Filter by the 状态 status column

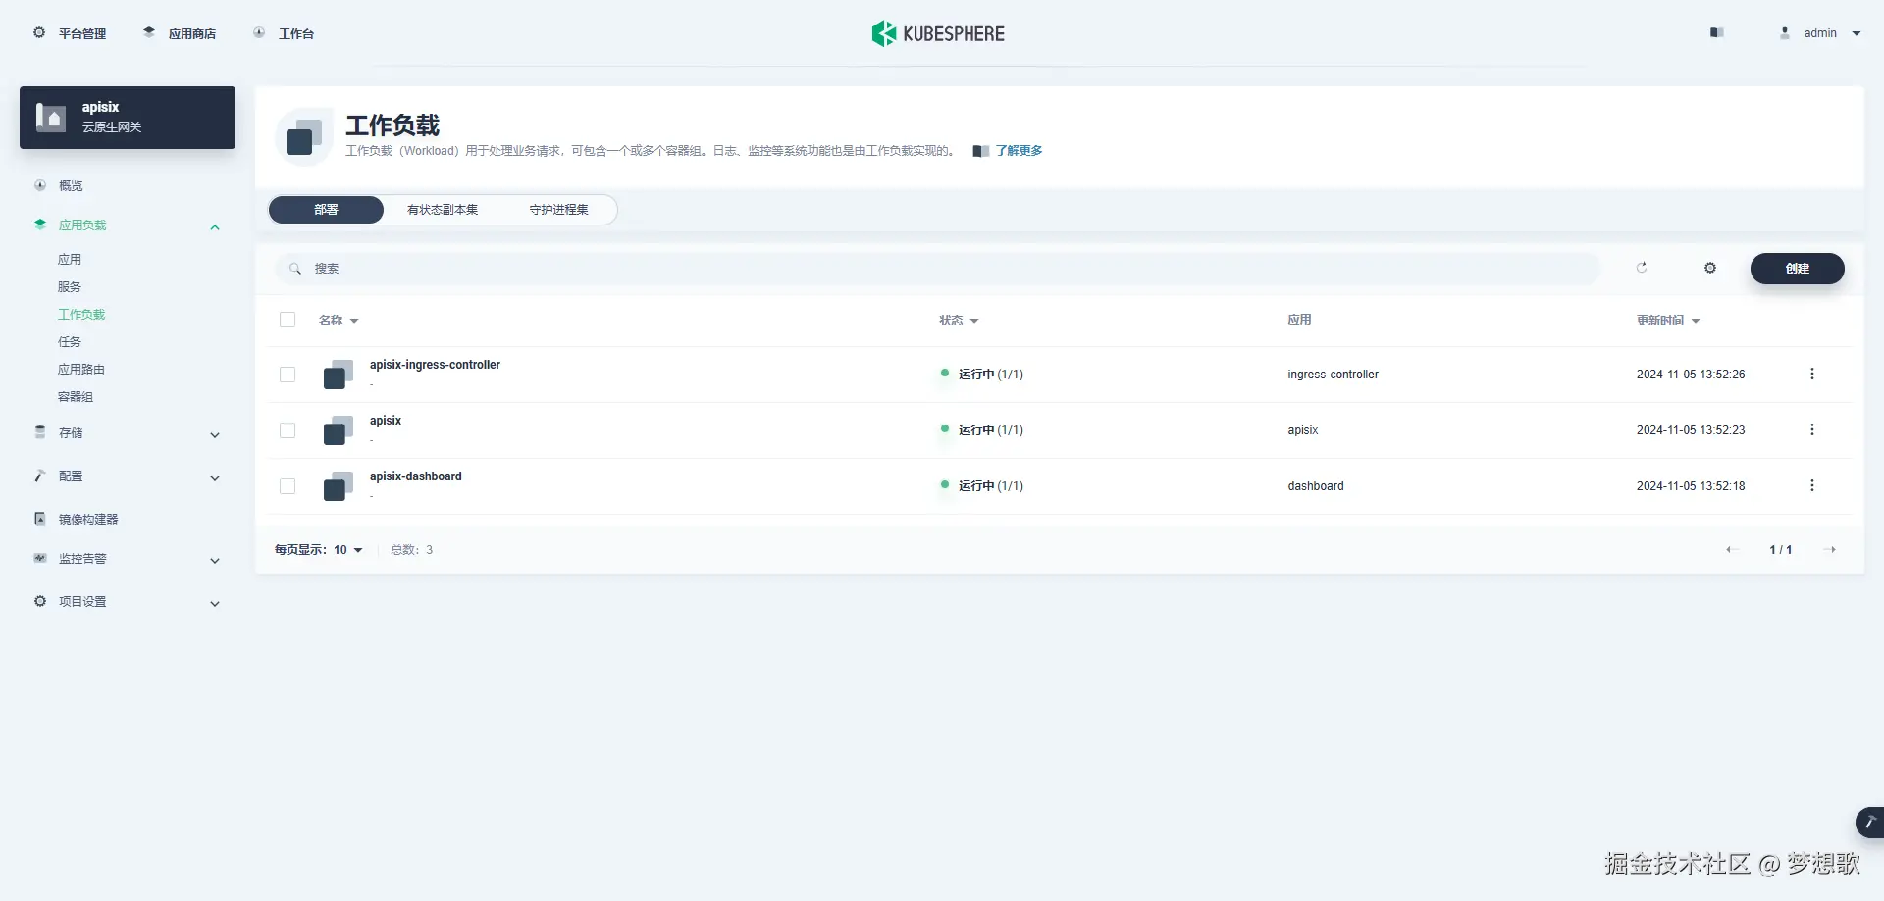coord(959,321)
